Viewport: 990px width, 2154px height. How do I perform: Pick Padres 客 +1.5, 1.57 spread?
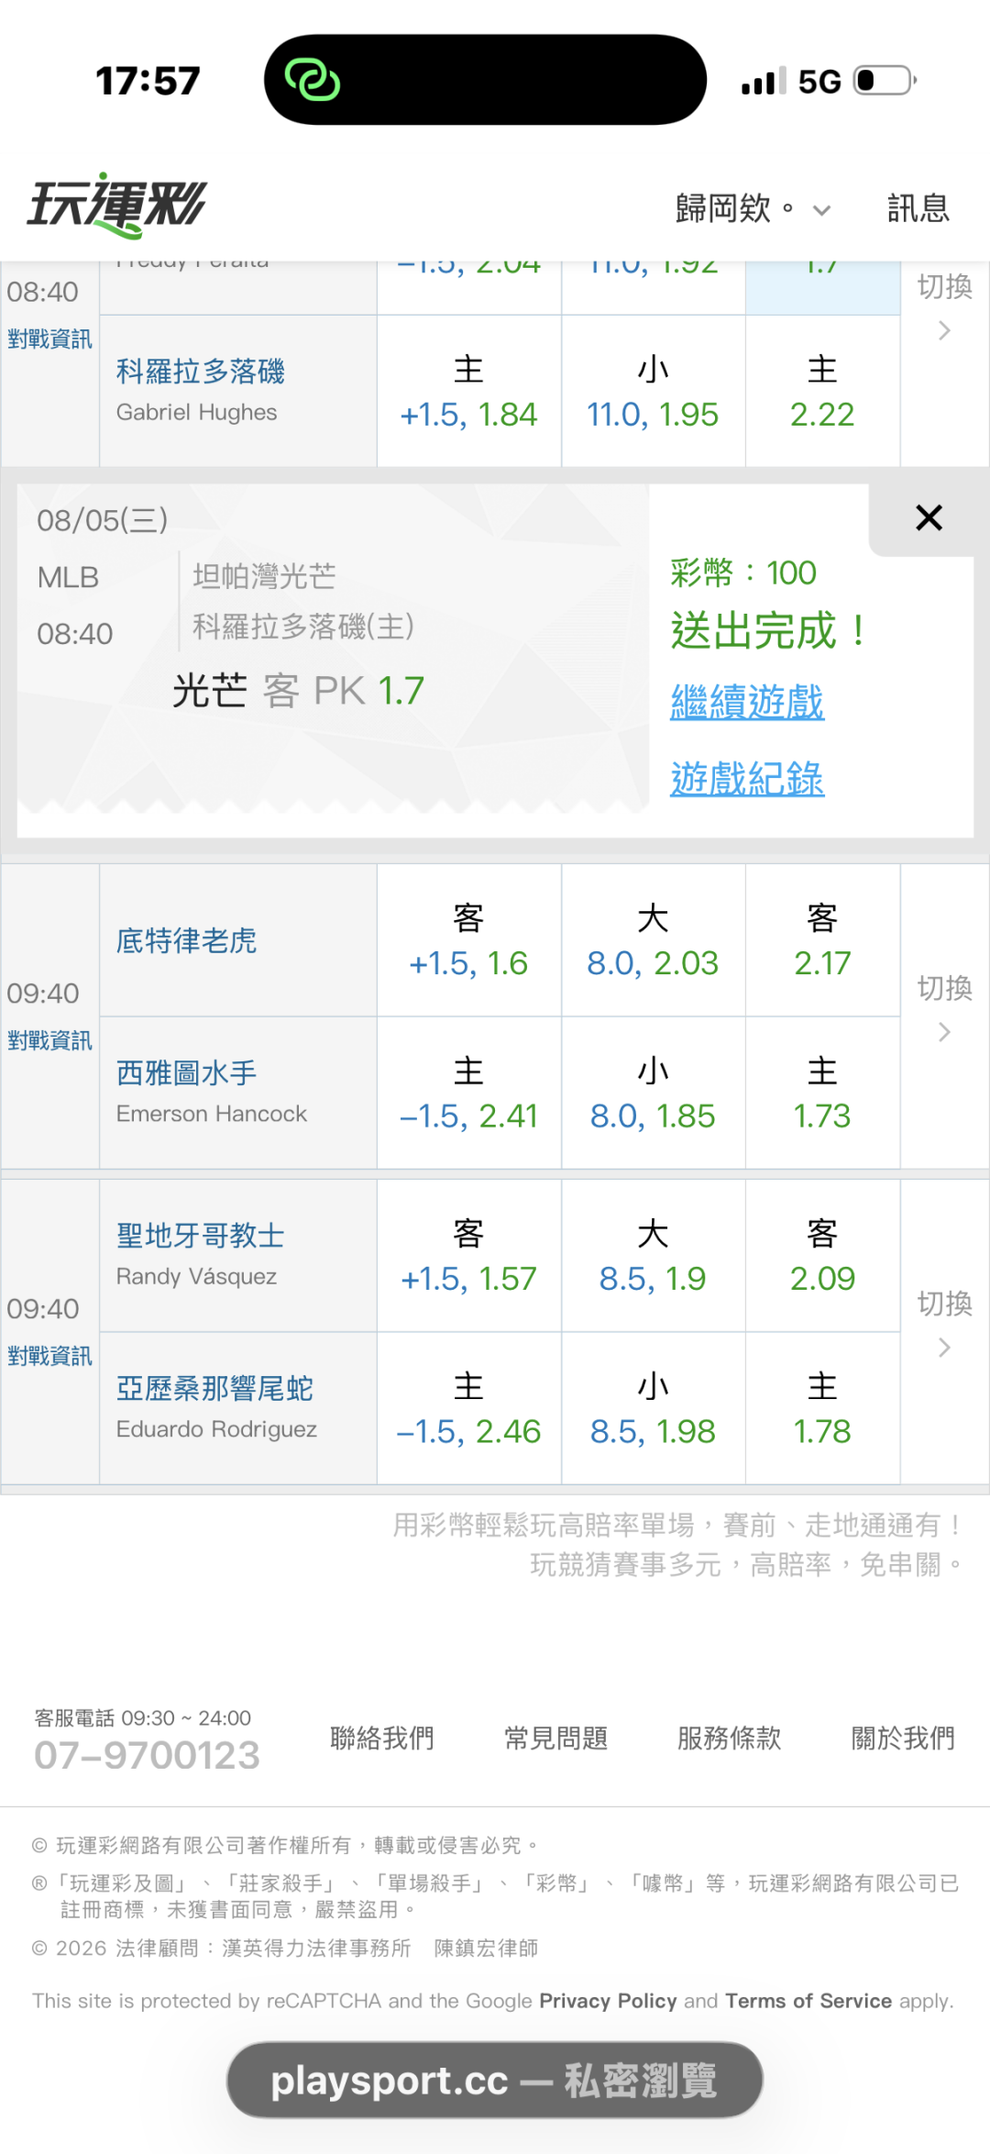pyautogui.click(x=468, y=1256)
